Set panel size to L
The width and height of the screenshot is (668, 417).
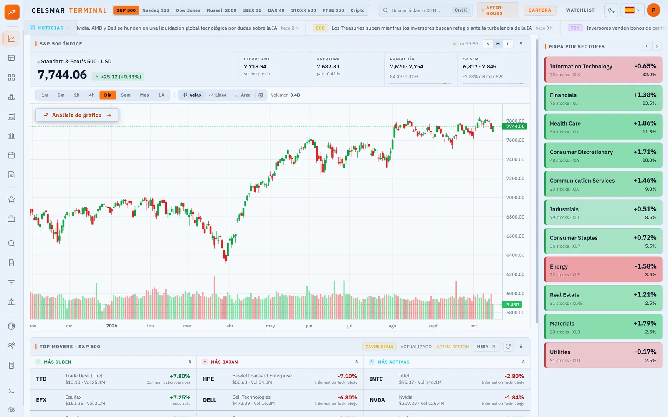508,44
